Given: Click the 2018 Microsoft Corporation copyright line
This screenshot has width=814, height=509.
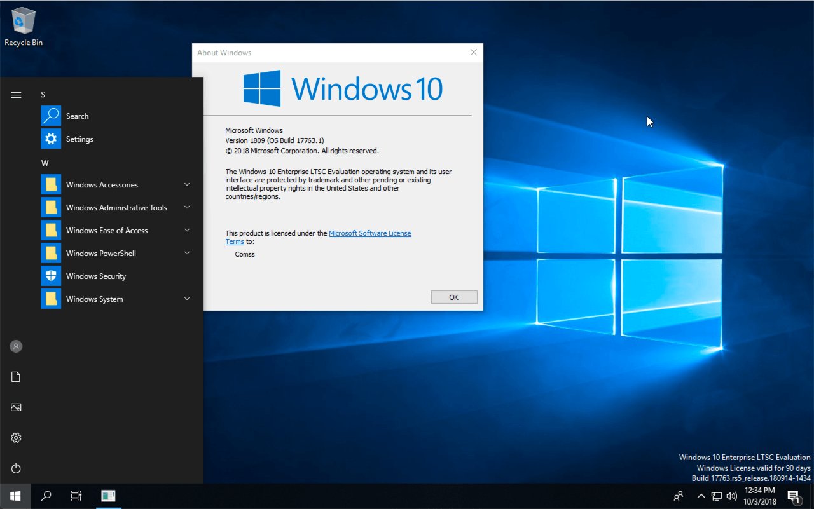Looking at the screenshot, I should 302,151.
